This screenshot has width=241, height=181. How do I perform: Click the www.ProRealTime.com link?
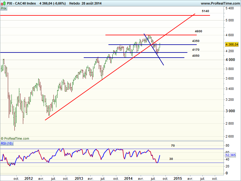(x=220, y=3)
